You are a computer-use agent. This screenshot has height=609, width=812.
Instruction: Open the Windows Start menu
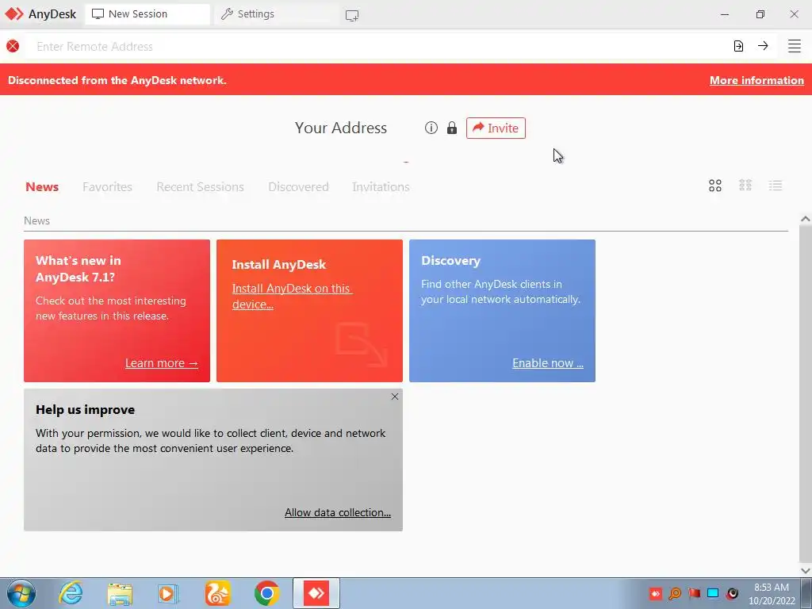tap(21, 593)
